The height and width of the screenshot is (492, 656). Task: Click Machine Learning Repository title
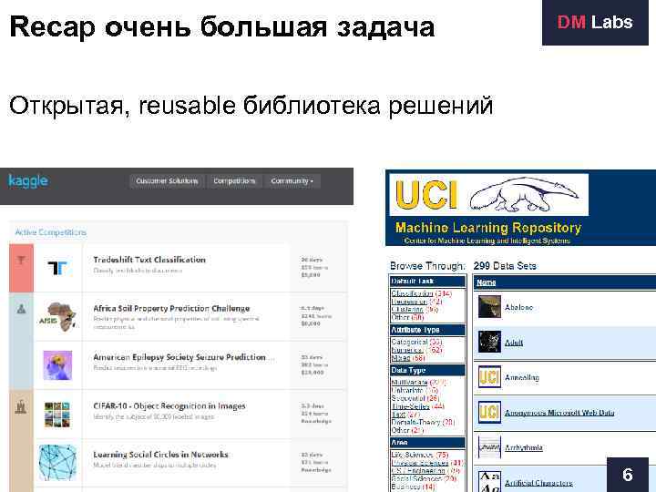click(488, 228)
